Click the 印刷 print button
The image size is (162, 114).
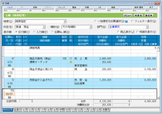coord(87,8)
